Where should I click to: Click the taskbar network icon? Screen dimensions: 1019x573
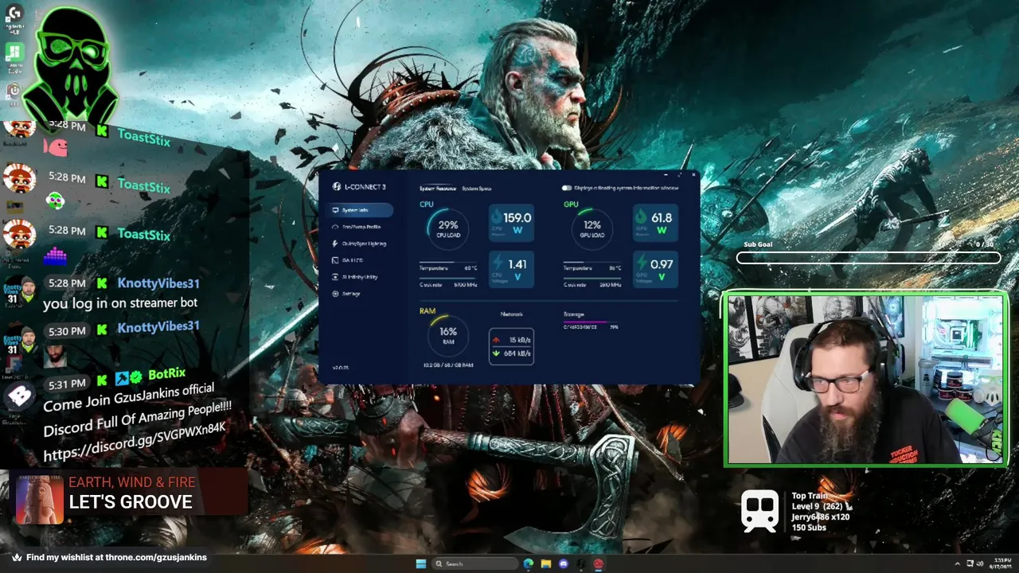(970, 563)
